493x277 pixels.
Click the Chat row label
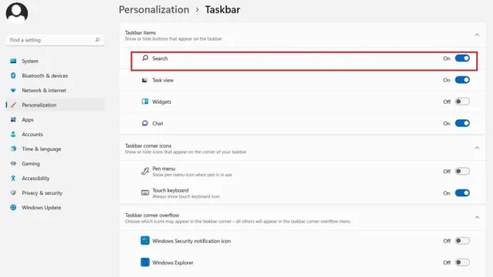157,123
